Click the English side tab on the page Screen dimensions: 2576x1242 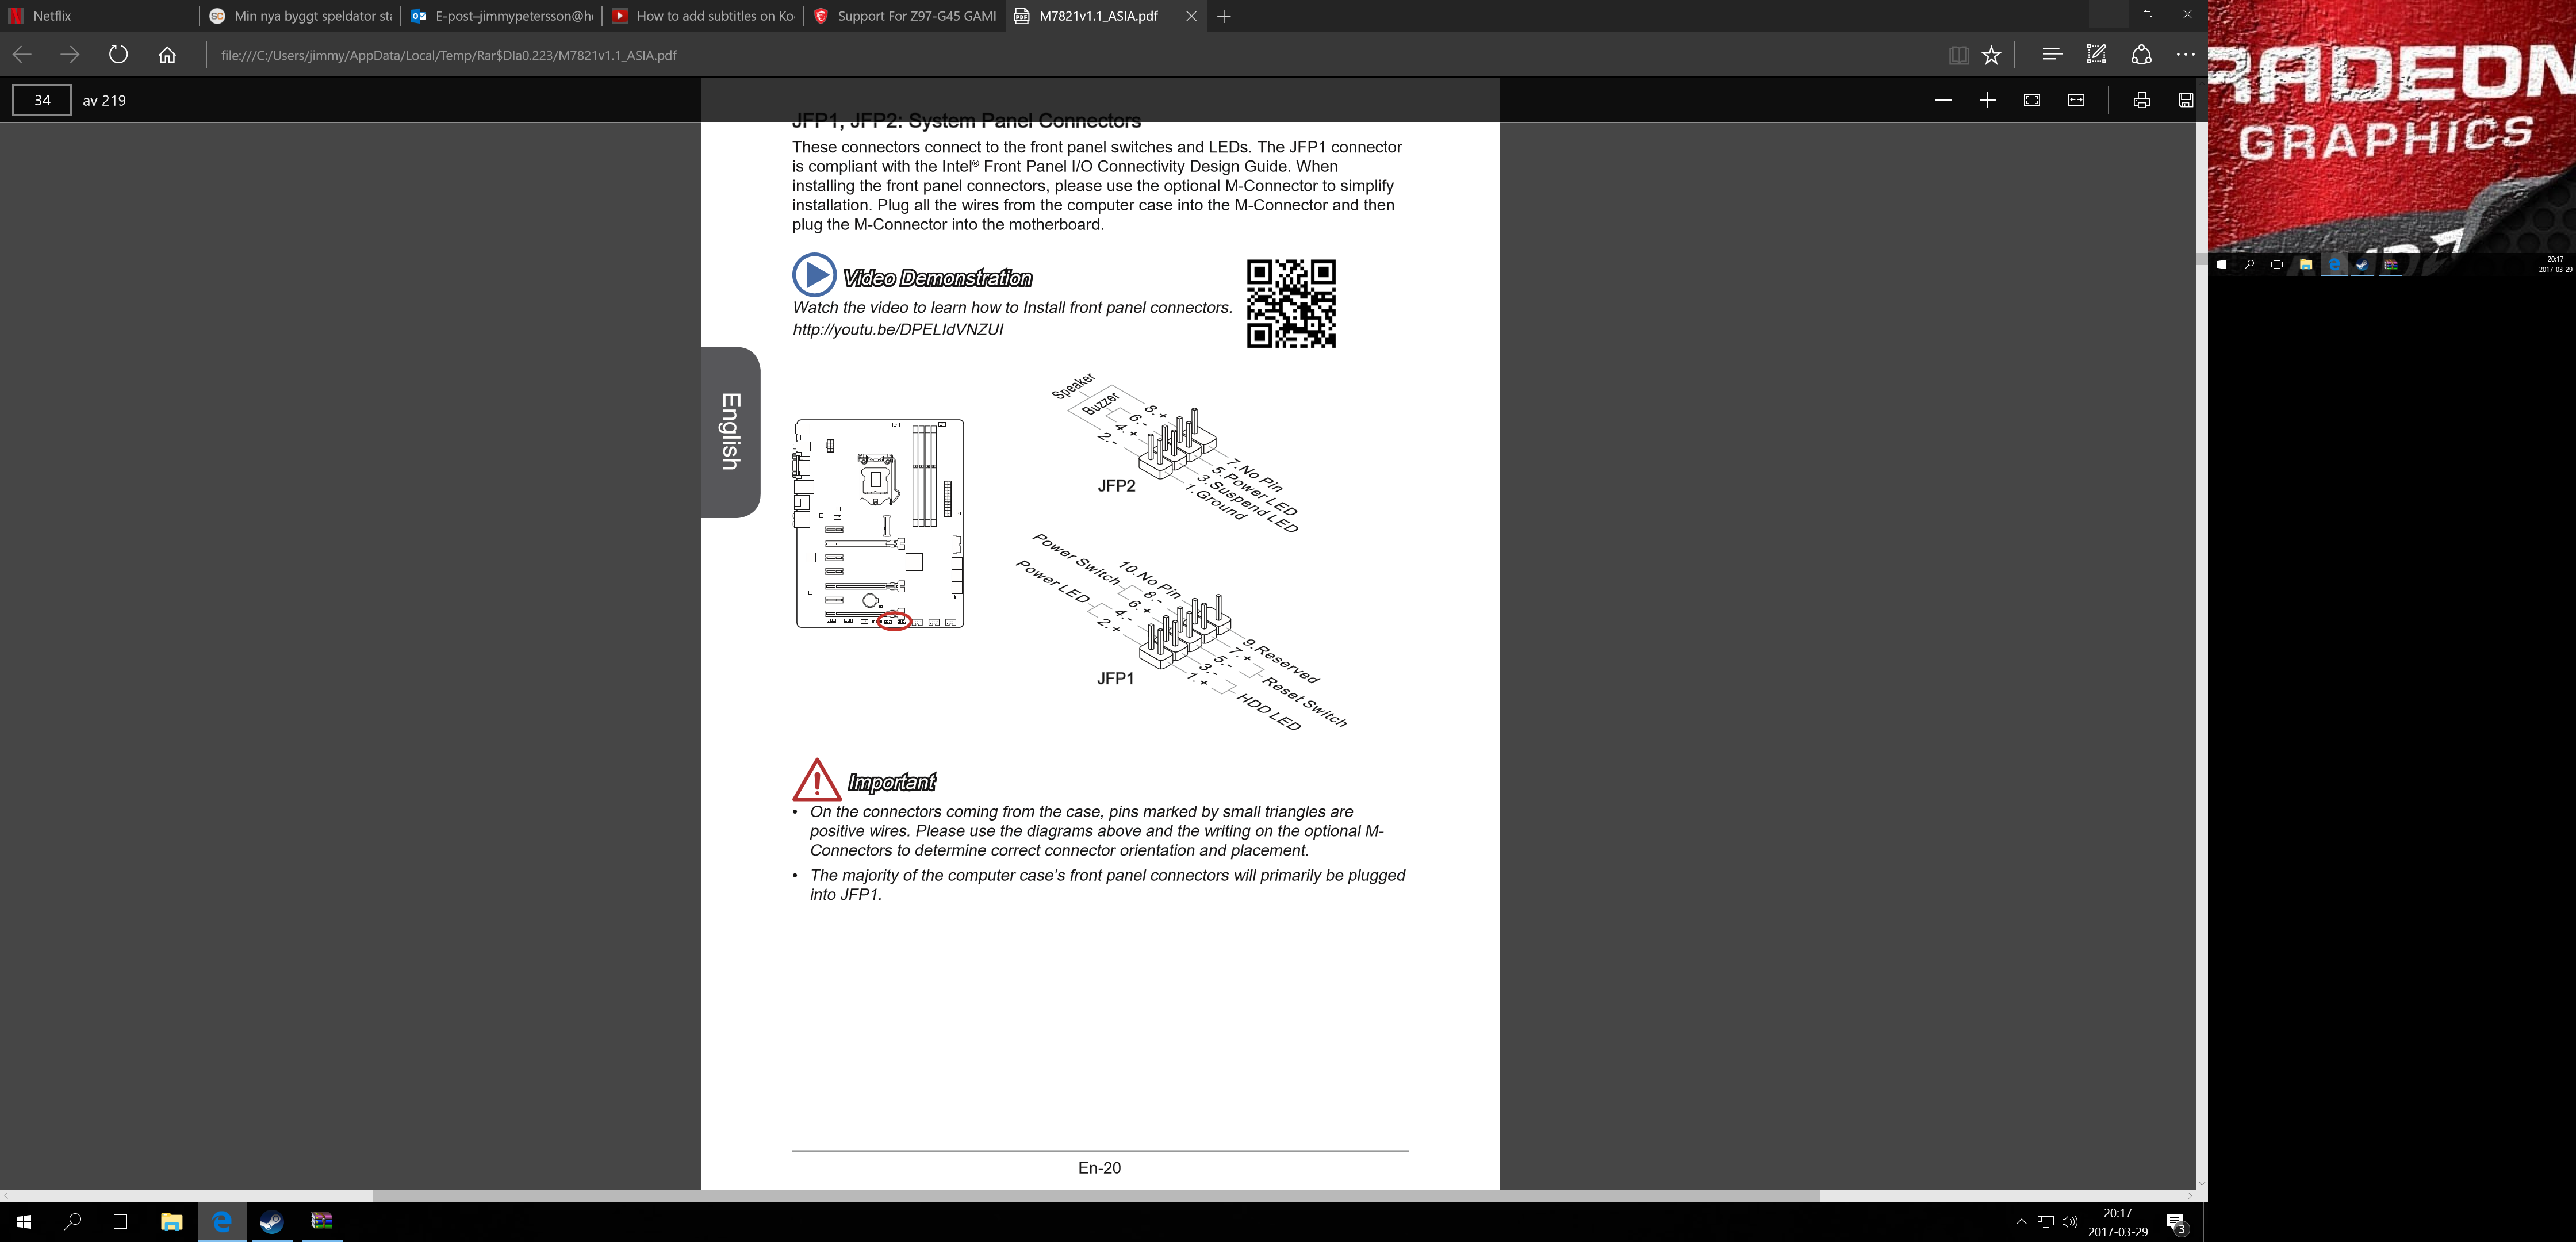pyautogui.click(x=731, y=432)
